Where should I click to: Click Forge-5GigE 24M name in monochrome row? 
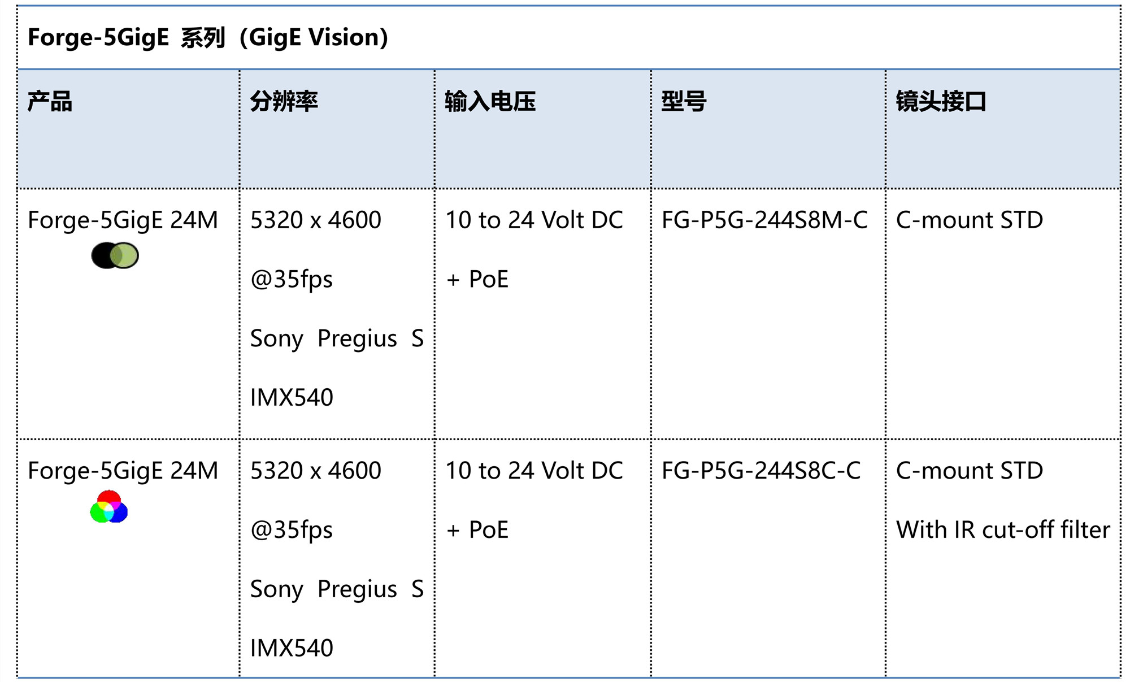click(x=123, y=220)
